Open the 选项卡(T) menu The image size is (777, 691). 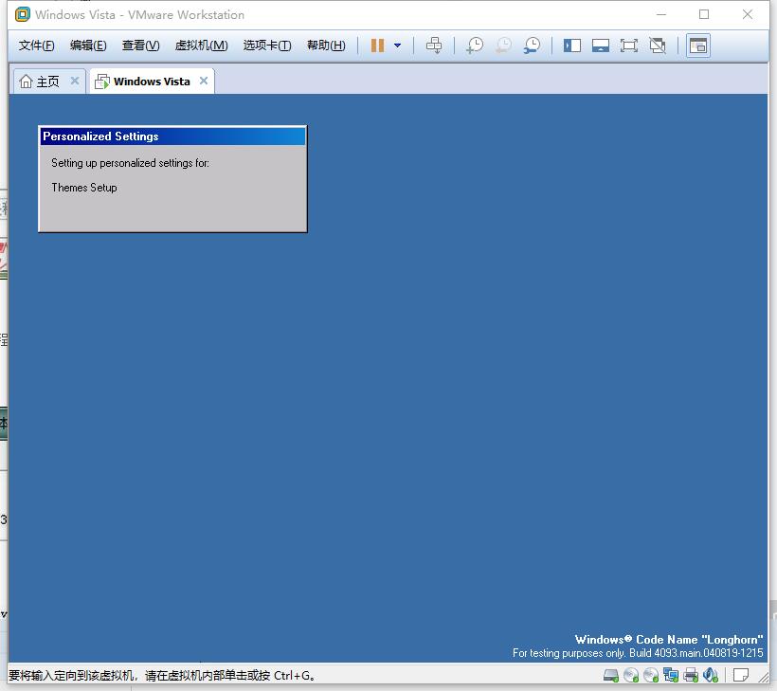(267, 45)
